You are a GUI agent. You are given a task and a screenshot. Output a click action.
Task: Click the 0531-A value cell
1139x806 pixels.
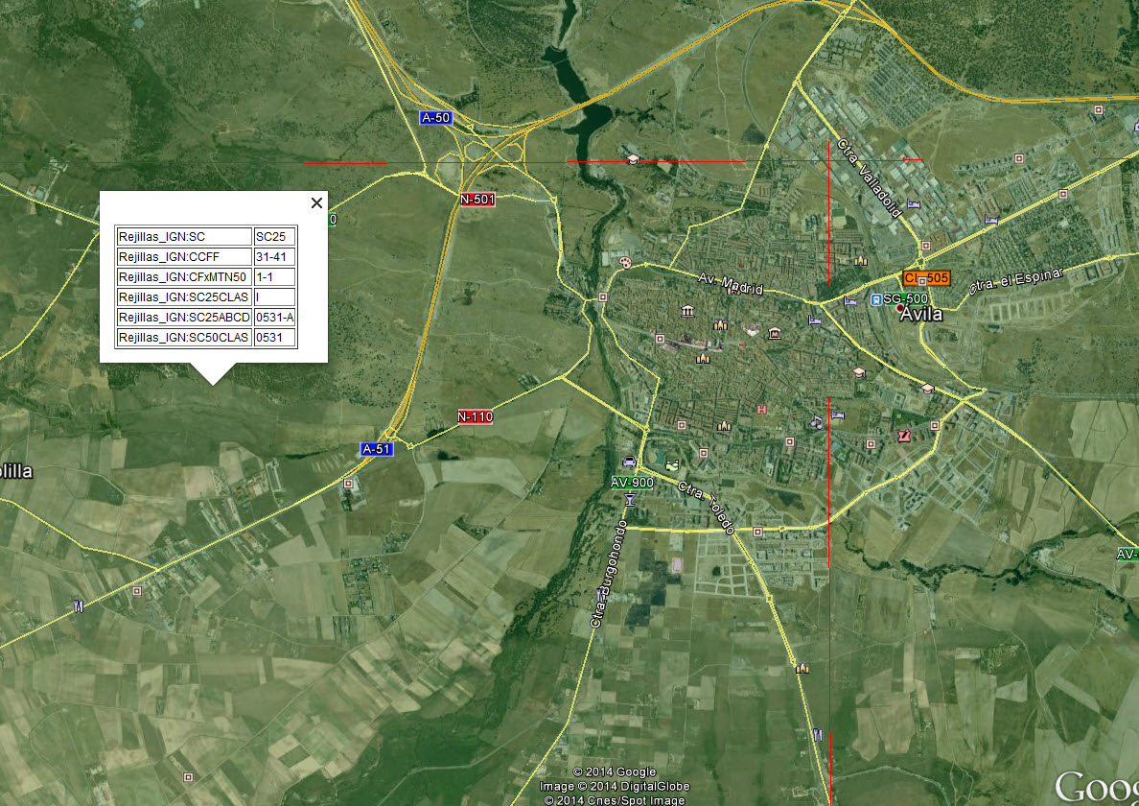274,318
